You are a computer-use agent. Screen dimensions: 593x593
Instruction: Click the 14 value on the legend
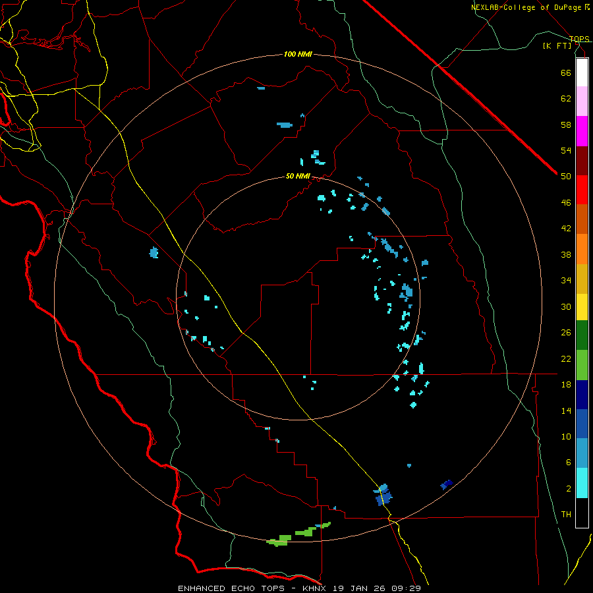(x=566, y=410)
